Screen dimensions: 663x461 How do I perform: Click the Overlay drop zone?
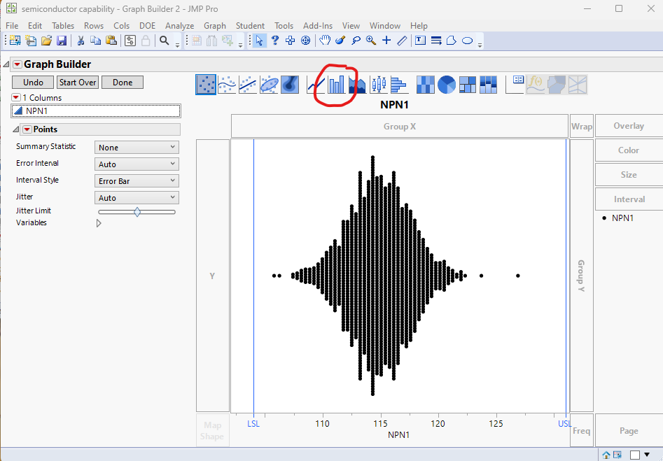(629, 126)
